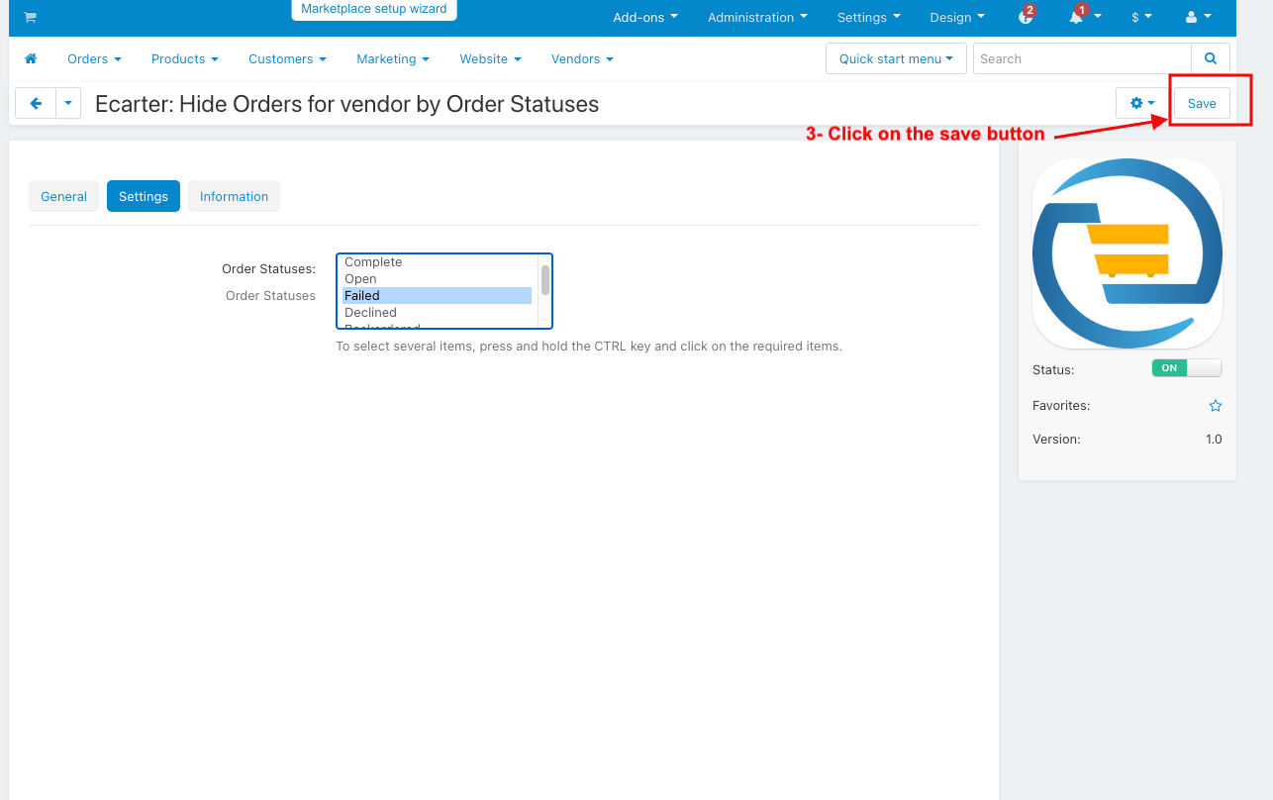The width and height of the screenshot is (1273, 800).
Task: Open the top Settings menu
Action: coord(869,17)
